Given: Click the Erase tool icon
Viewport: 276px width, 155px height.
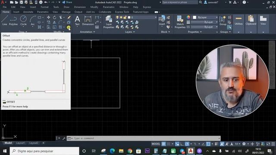Looking at the screenshot, I should 69,17.
